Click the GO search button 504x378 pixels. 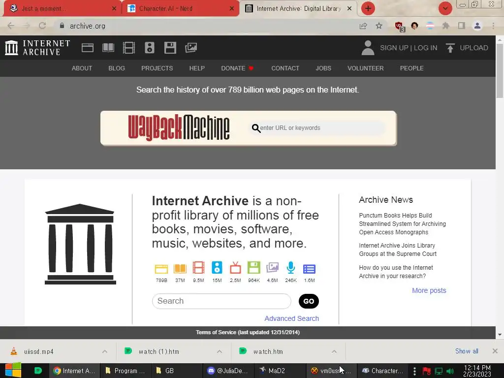309,301
